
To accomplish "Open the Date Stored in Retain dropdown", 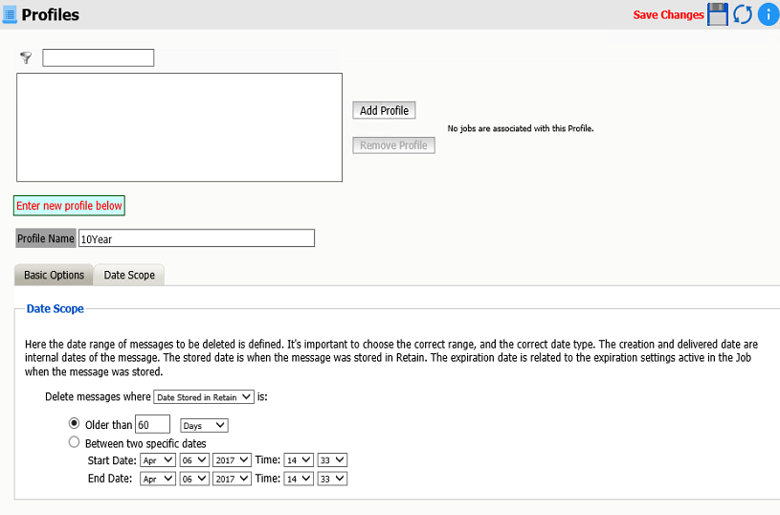I will pos(204,397).
